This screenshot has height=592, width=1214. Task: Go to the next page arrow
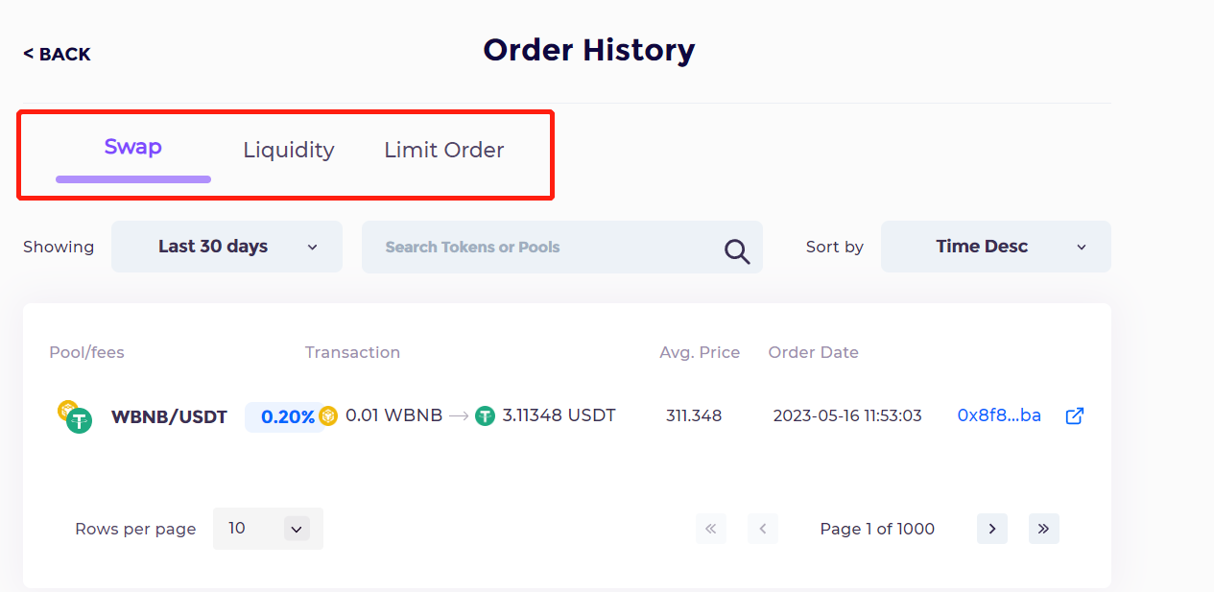tap(992, 529)
